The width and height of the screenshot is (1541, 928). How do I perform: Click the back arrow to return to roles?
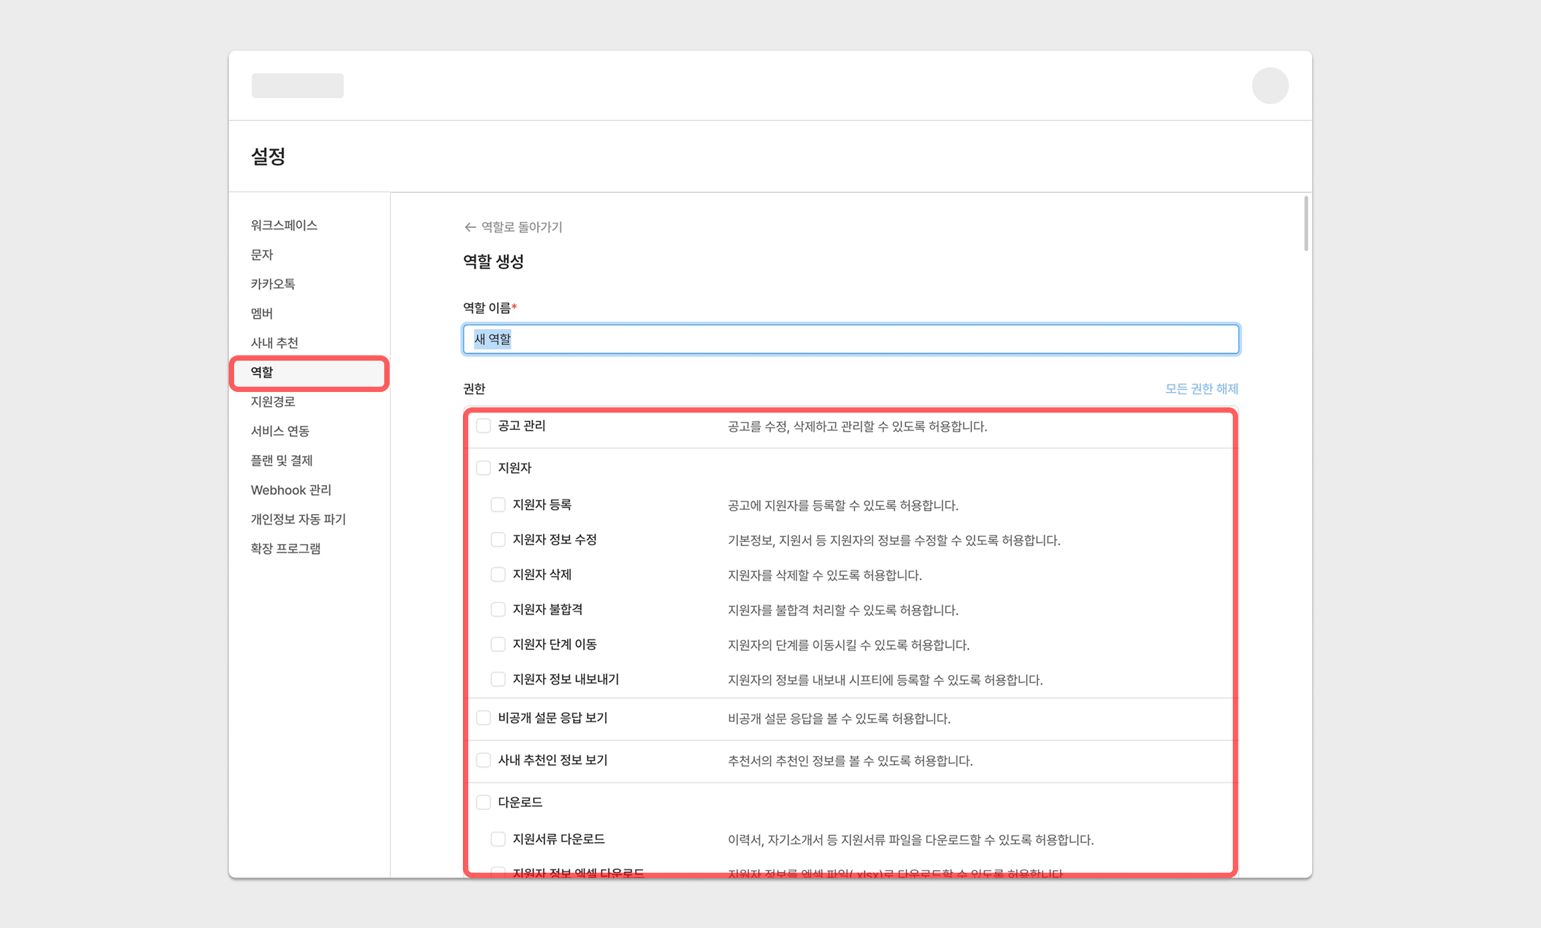tap(470, 227)
